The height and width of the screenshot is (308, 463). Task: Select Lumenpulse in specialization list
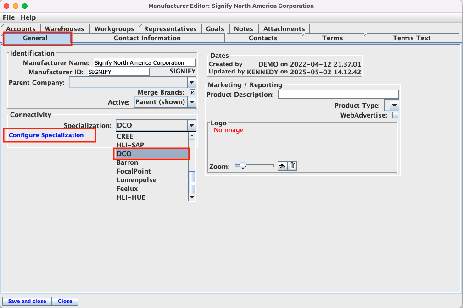(x=152, y=180)
